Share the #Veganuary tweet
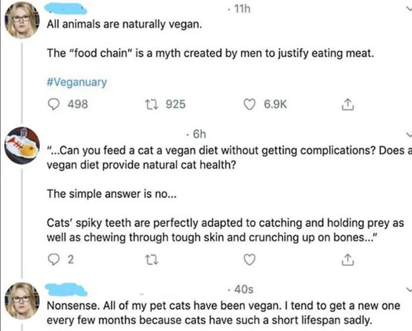This screenshot has width=412, height=331. (x=347, y=104)
